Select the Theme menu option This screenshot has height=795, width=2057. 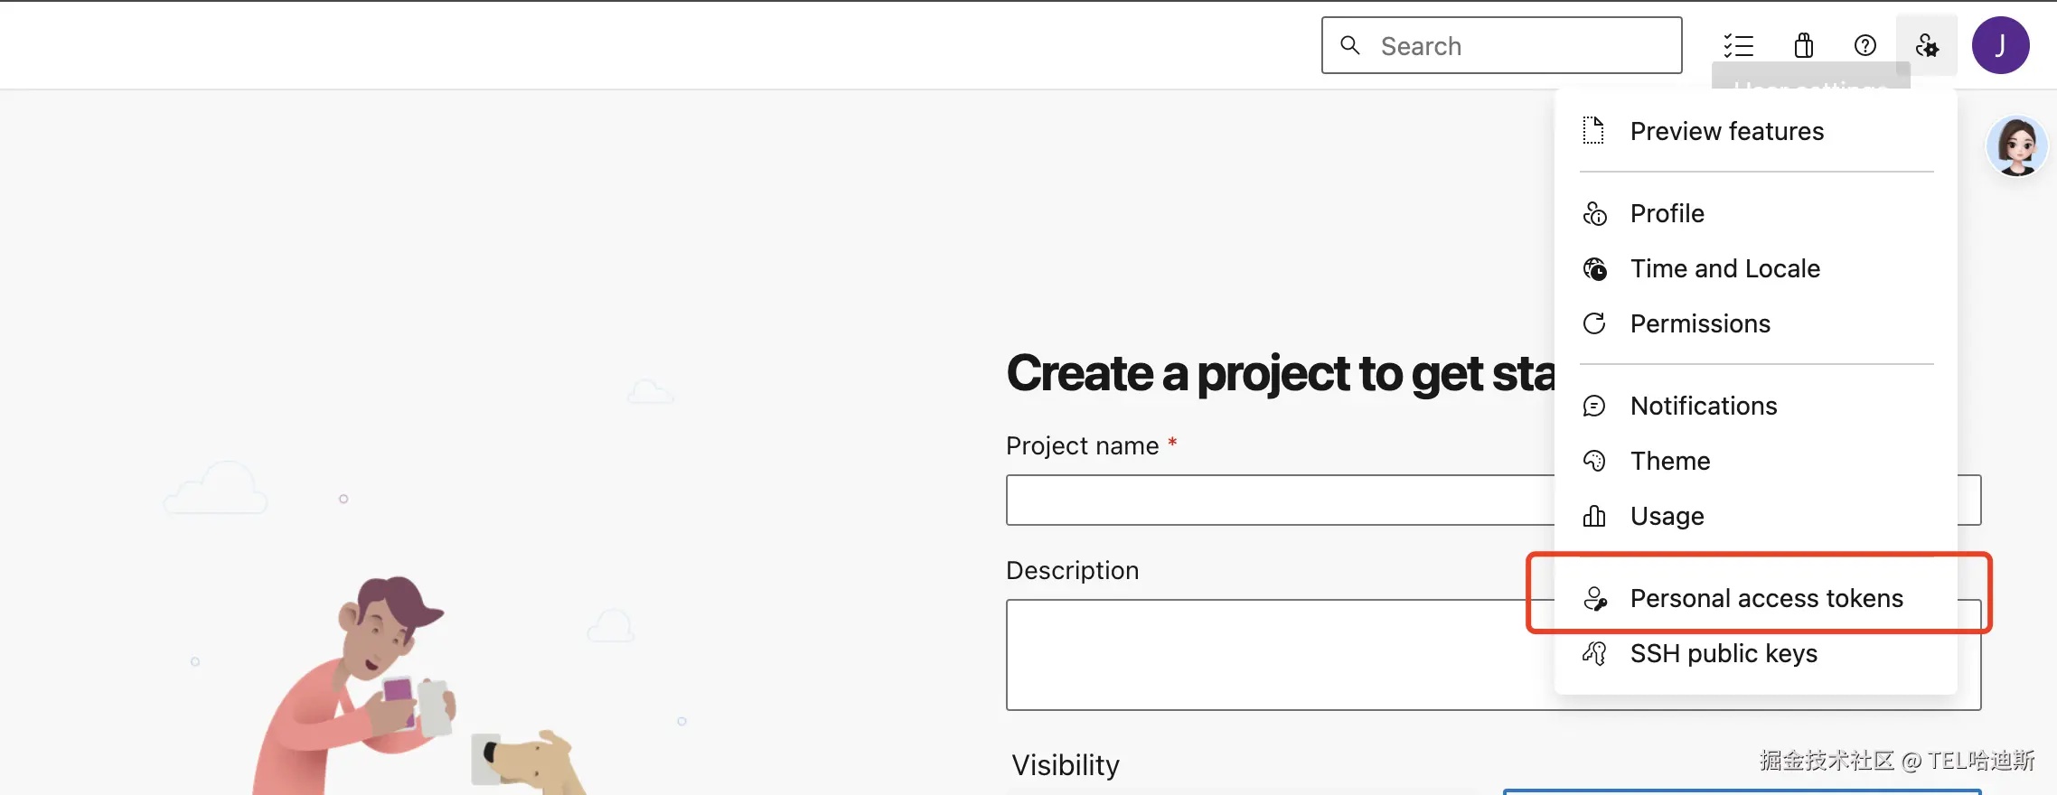pyautogui.click(x=1669, y=462)
